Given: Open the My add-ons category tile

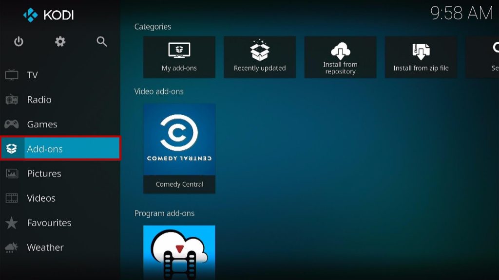Looking at the screenshot, I should coord(179,57).
